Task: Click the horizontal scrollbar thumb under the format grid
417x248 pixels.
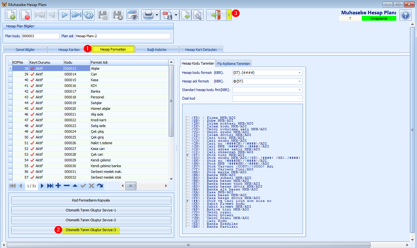Action: (x=131, y=186)
